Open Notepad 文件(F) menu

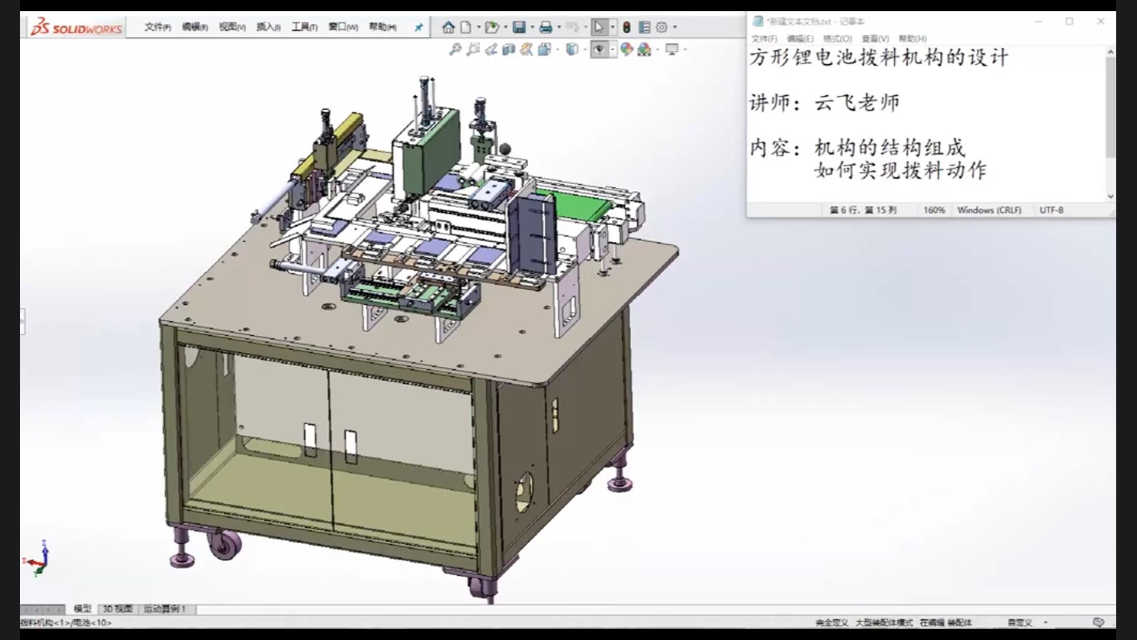coord(764,39)
